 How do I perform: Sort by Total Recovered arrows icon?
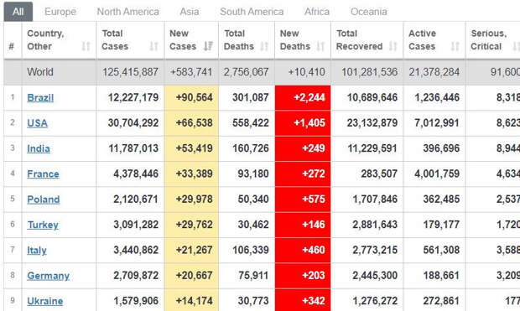[x=393, y=46]
